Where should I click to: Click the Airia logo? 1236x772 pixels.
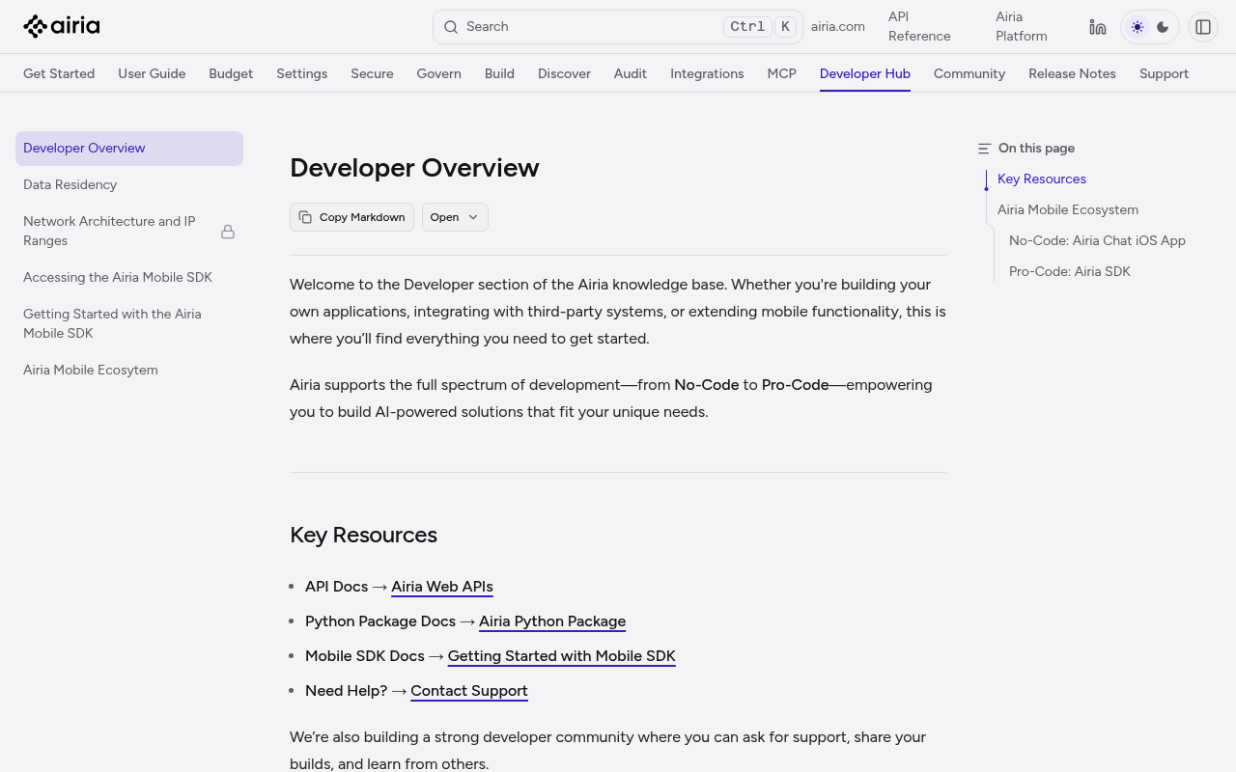point(62,26)
